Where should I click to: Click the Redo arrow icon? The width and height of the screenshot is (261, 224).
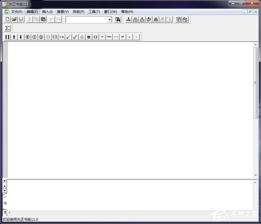click(58, 19)
